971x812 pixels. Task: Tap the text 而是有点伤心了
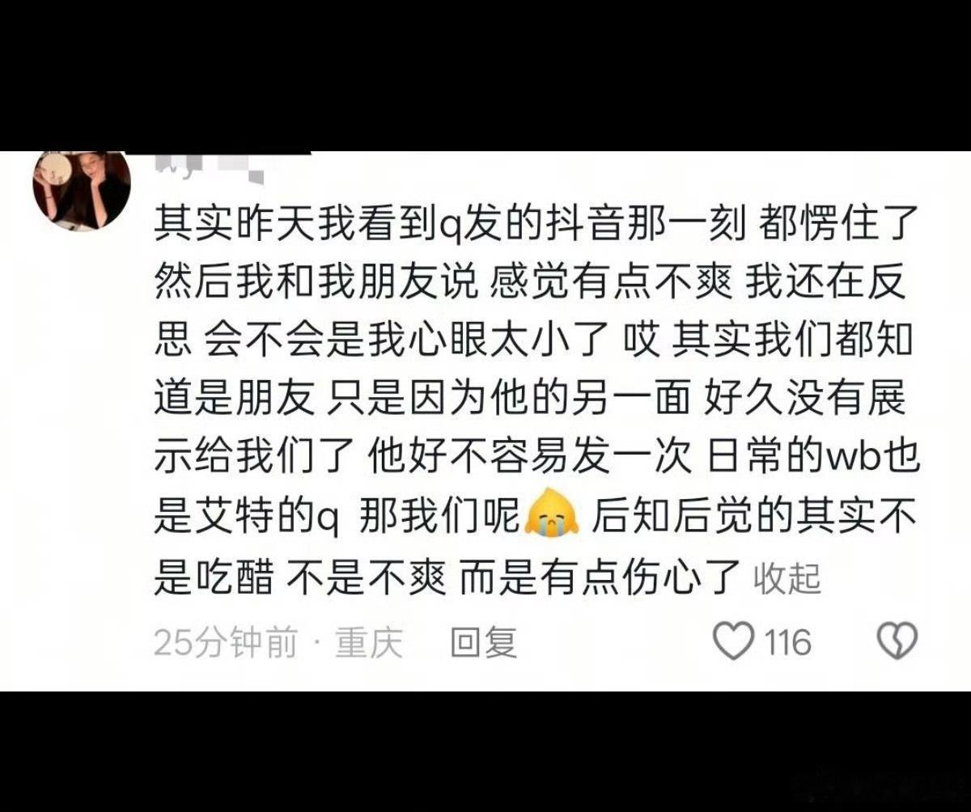600,577
